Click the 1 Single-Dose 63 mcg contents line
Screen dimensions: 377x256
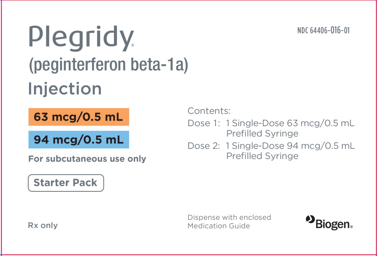(290, 123)
